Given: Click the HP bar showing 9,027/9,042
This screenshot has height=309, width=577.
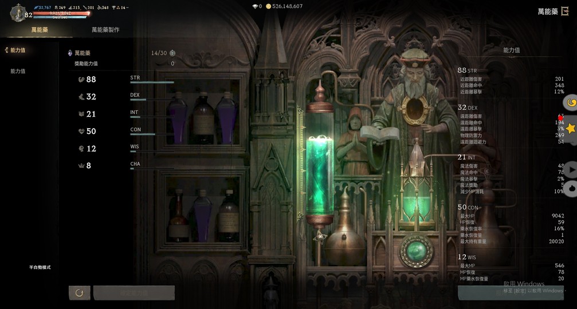Looking at the screenshot, I should 61,13.
